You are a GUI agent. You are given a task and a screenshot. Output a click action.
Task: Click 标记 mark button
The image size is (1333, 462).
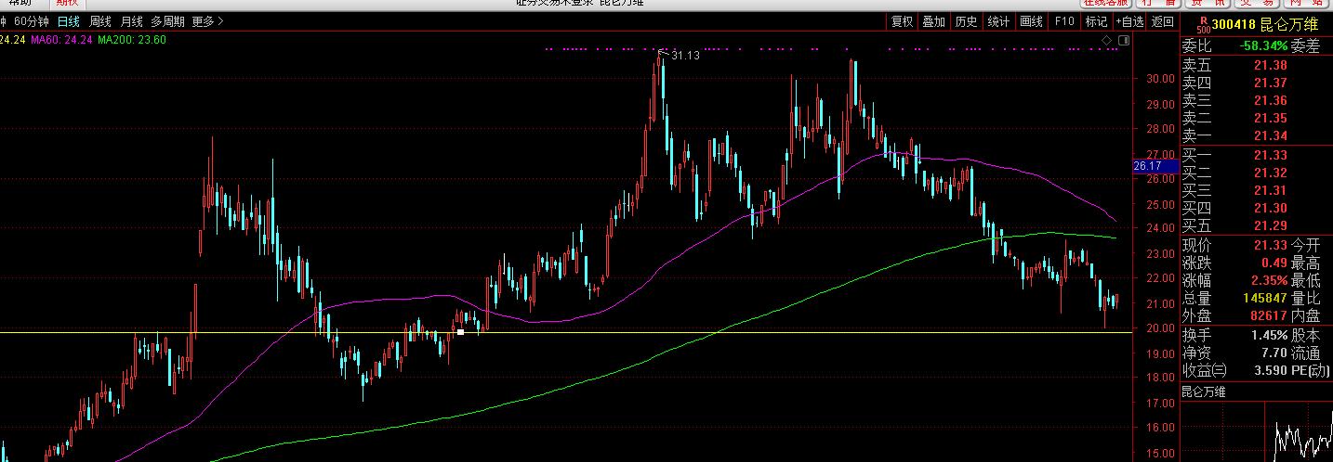[x=1096, y=21]
